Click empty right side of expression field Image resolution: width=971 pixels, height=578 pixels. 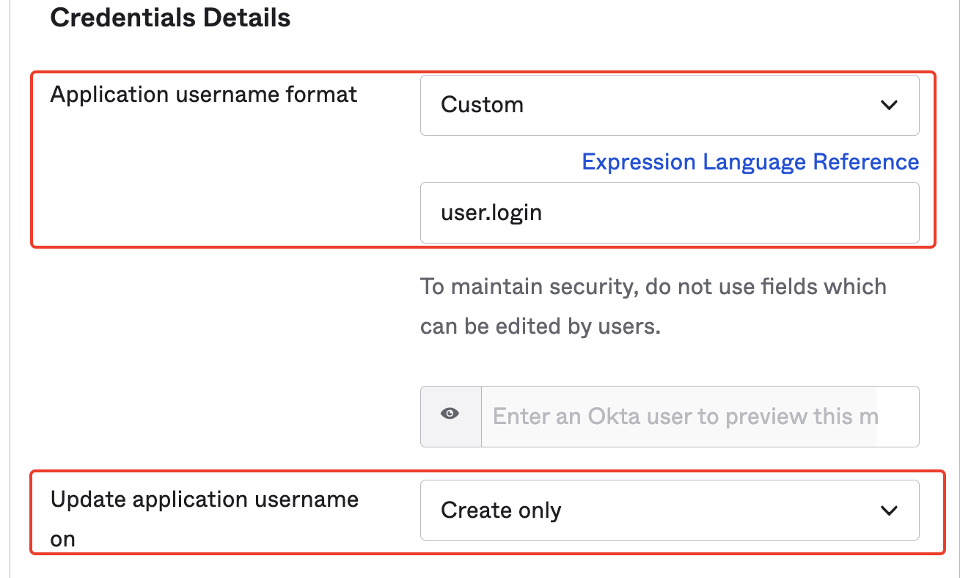point(807,213)
